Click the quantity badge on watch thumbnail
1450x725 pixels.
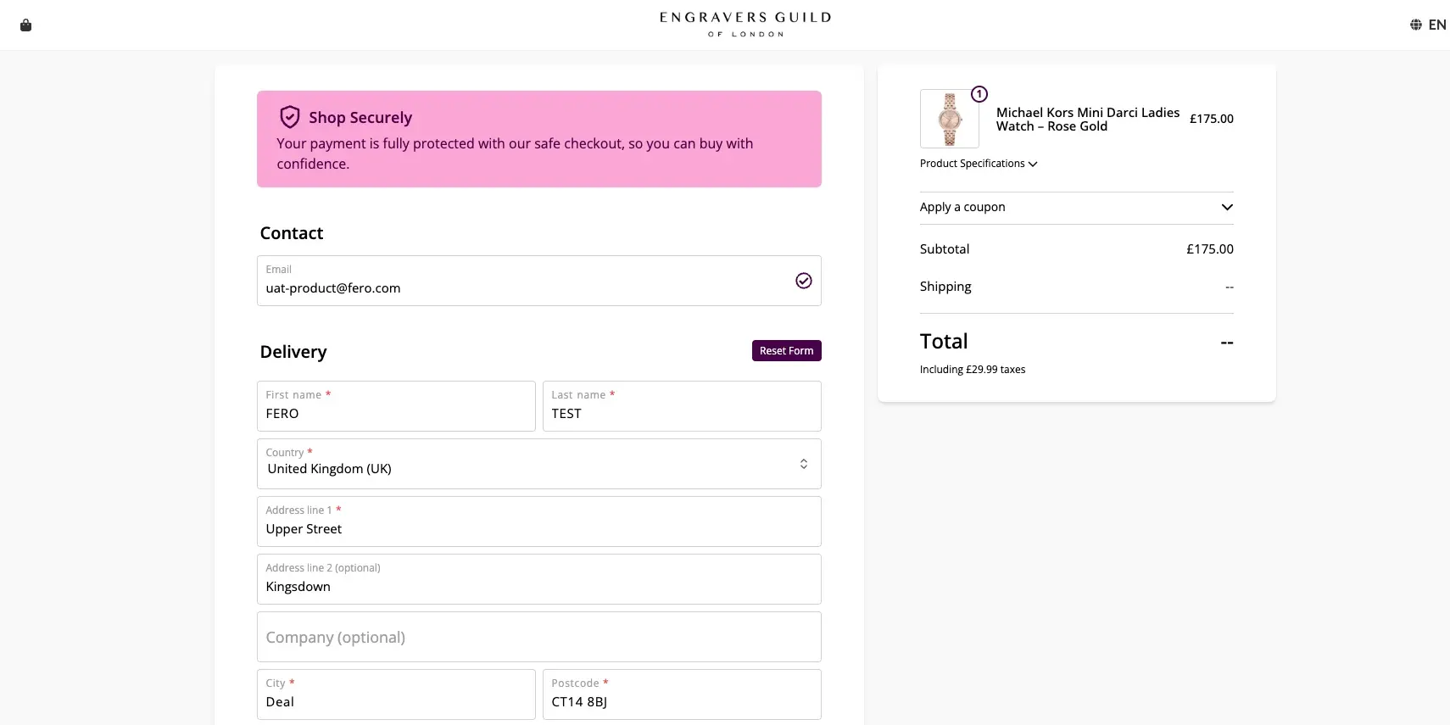click(979, 94)
